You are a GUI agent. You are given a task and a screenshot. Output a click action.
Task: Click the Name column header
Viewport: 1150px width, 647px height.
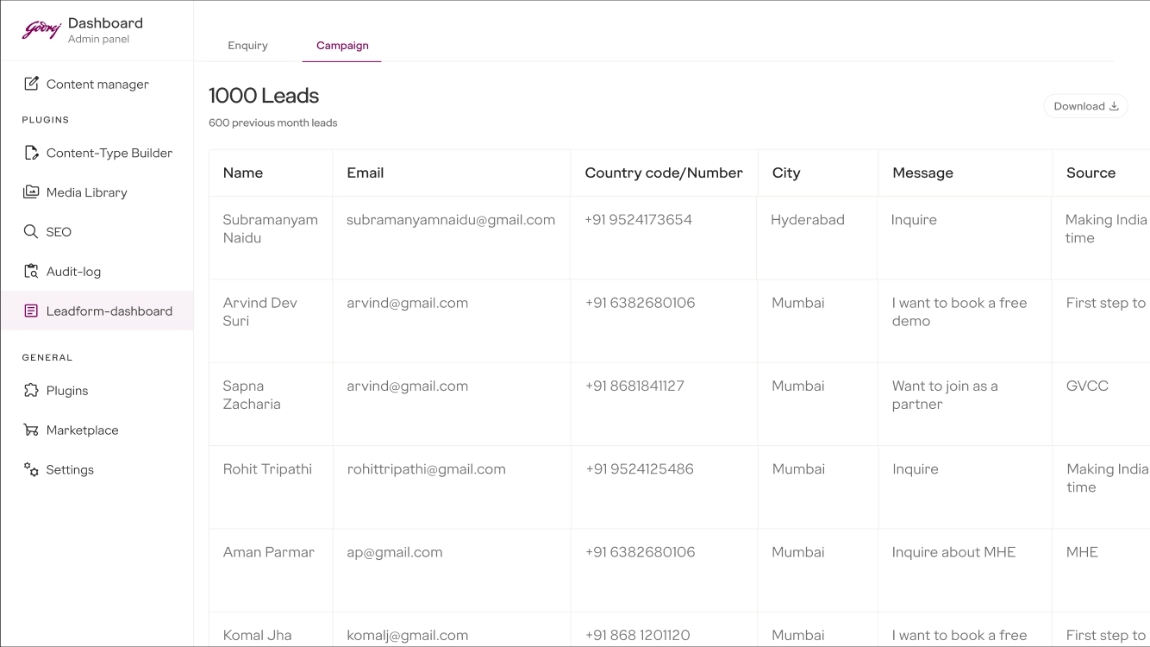243,173
